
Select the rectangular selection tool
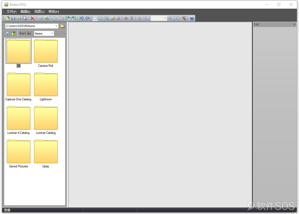point(101,18)
